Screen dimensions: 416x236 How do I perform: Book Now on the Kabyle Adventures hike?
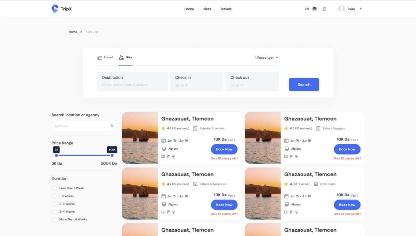click(224, 205)
